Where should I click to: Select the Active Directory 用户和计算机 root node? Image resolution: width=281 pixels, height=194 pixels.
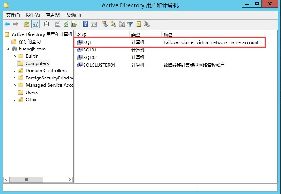(42, 34)
